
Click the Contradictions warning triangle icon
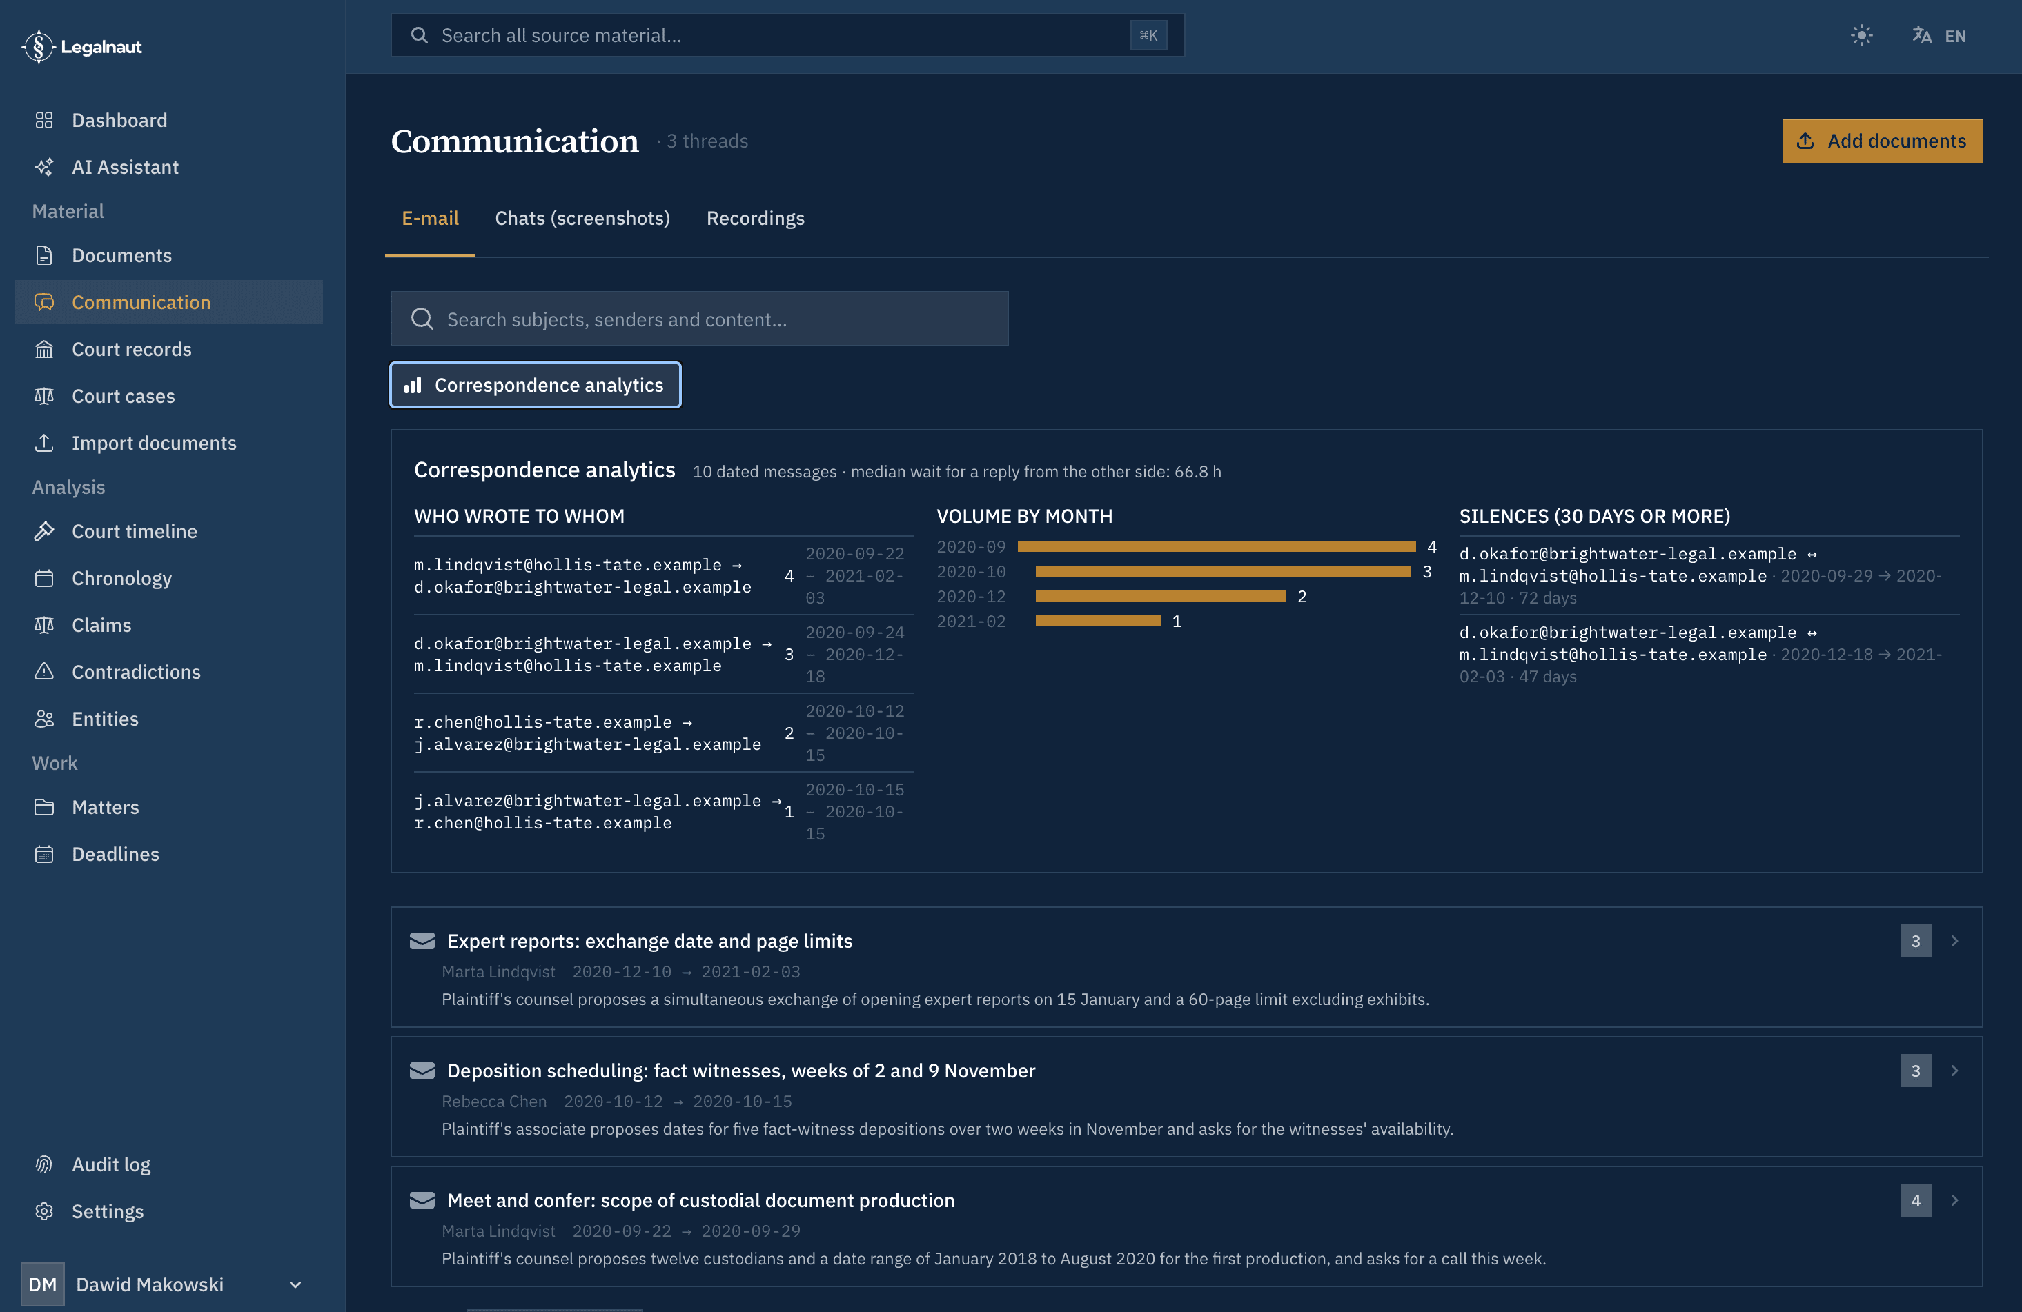pos(44,672)
